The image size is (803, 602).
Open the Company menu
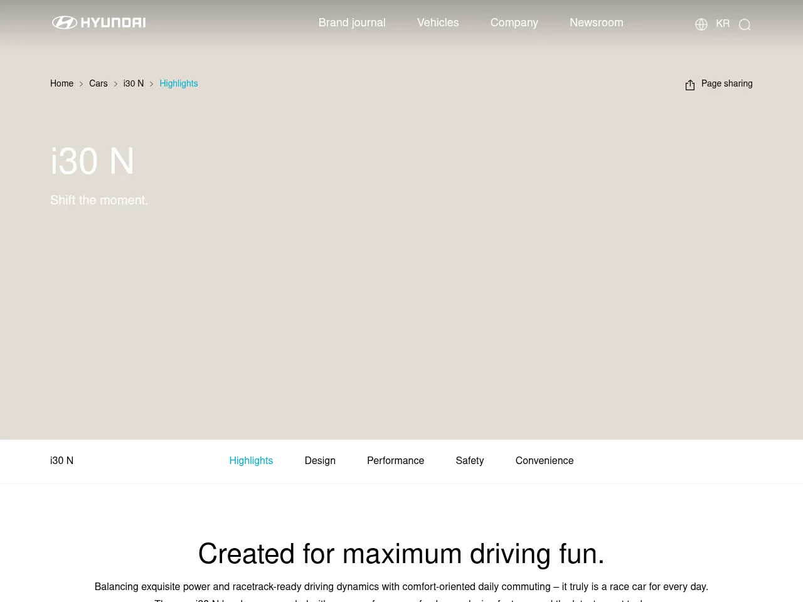pos(514,23)
